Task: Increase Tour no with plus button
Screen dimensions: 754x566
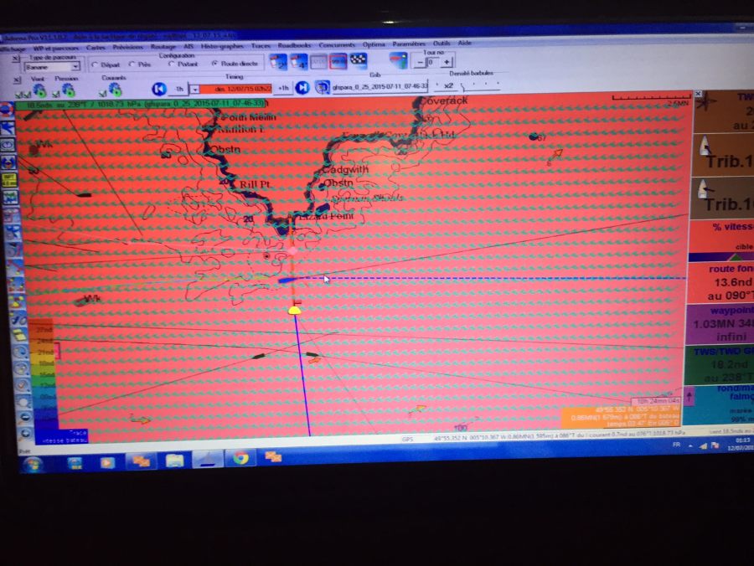Action: (447, 62)
